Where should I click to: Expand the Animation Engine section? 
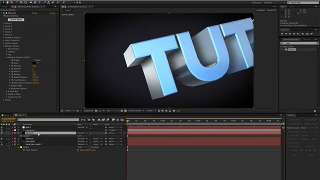pos(3,37)
